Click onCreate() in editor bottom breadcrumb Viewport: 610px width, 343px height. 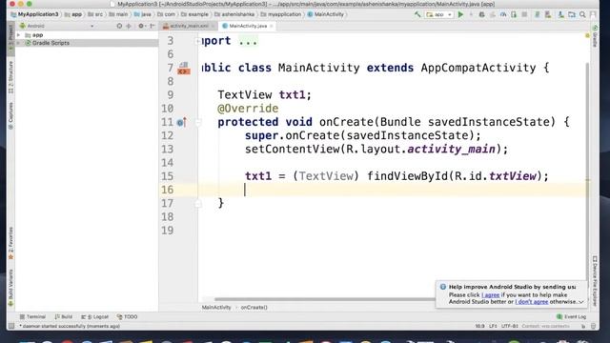click(254, 307)
